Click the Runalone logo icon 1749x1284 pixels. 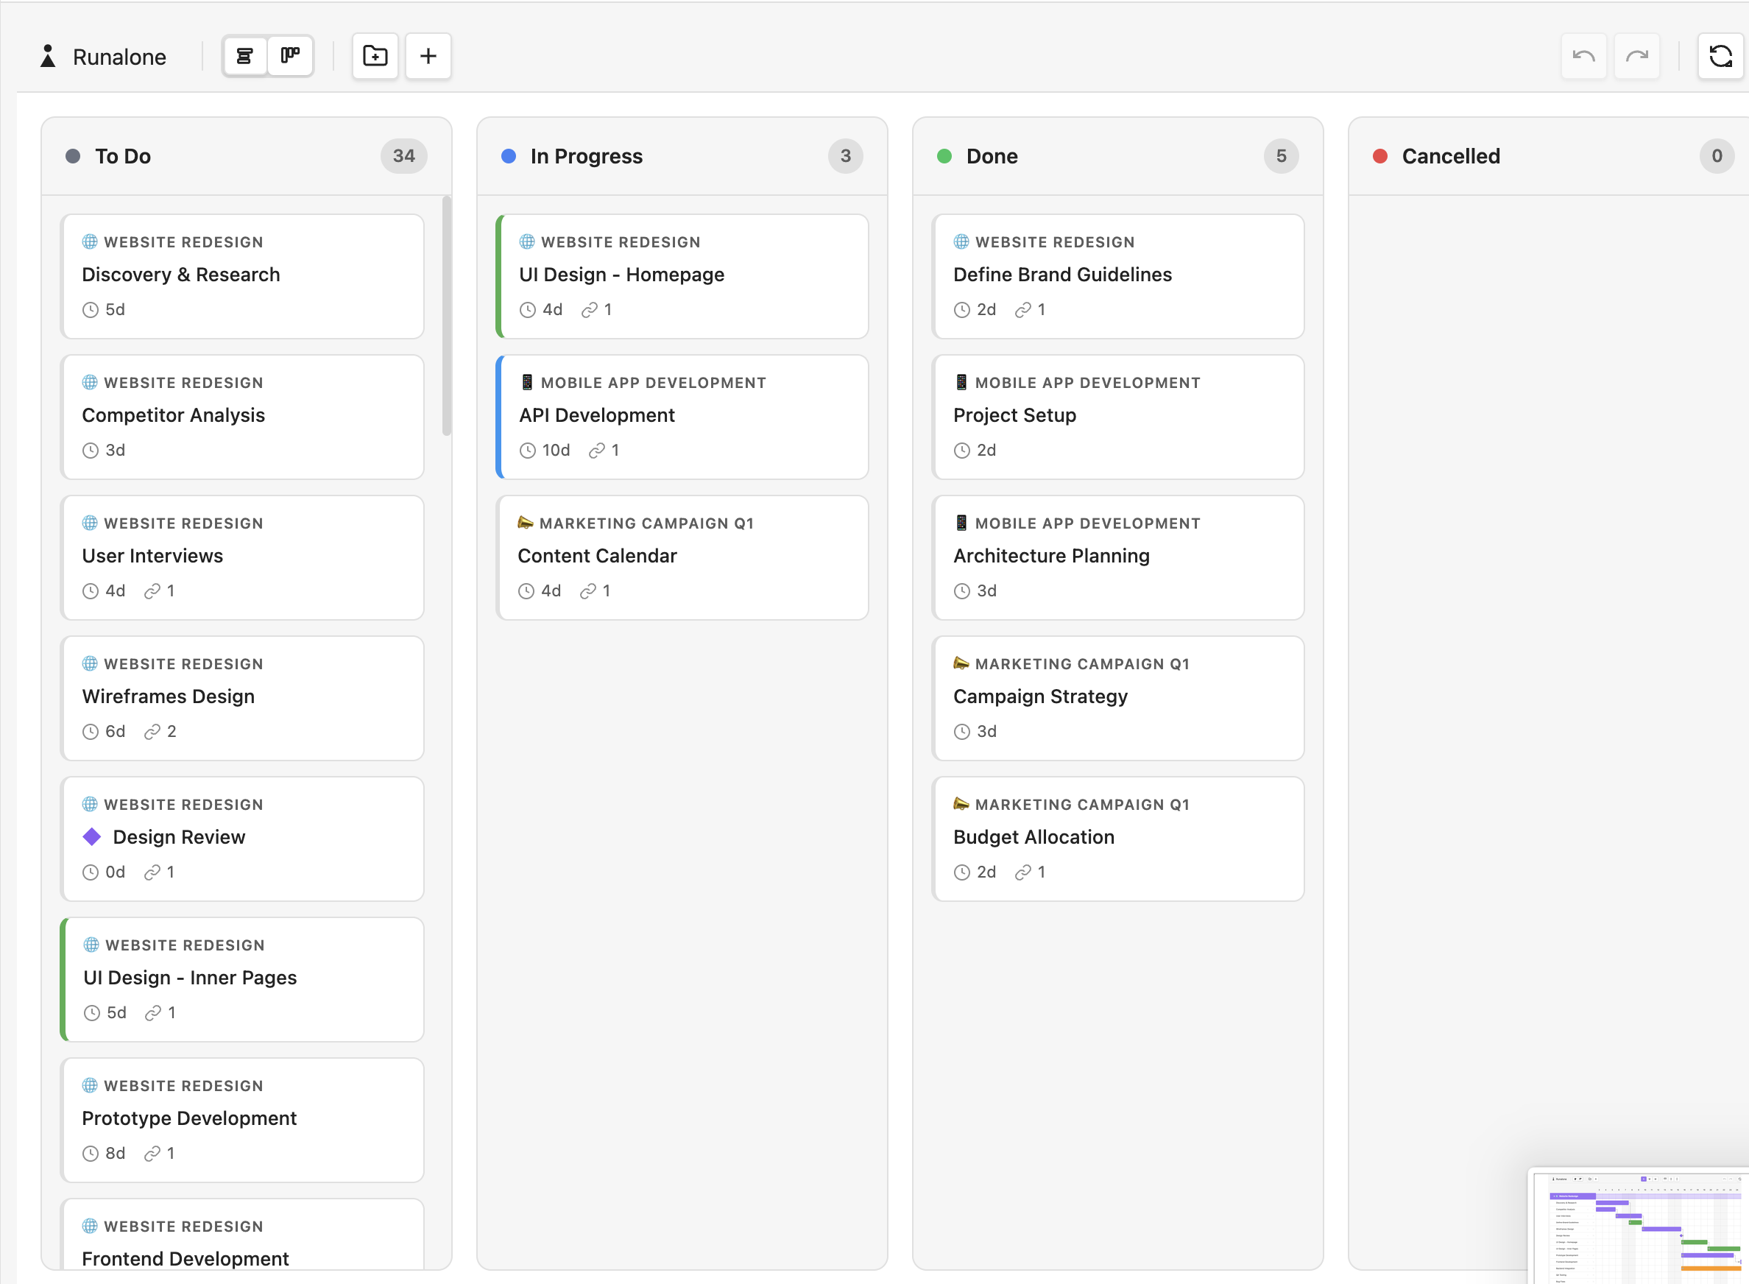pyautogui.click(x=48, y=56)
